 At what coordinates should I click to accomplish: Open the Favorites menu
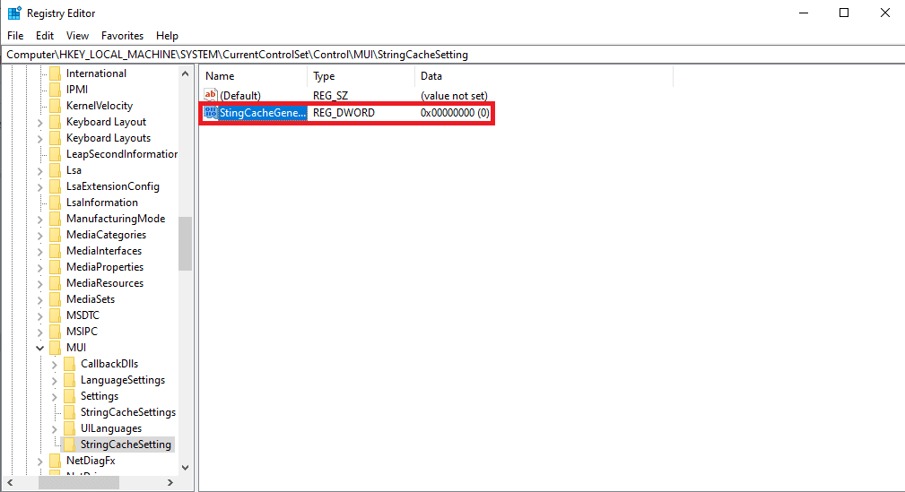click(x=122, y=36)
